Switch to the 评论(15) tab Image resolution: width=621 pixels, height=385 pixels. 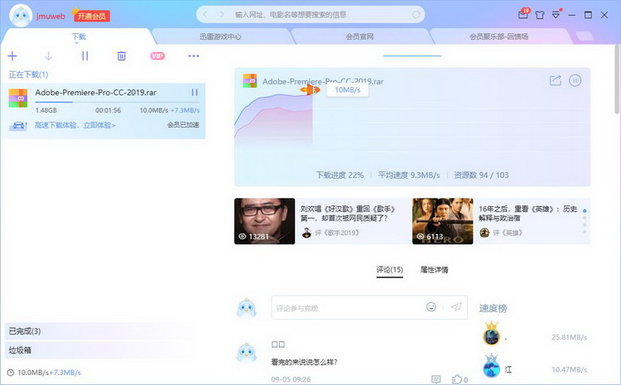pos(390,270)
